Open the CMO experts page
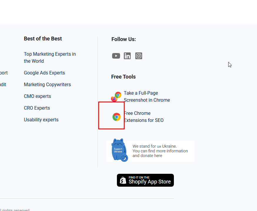The width and height of the screenshot is (257, 211). [37, 96]
